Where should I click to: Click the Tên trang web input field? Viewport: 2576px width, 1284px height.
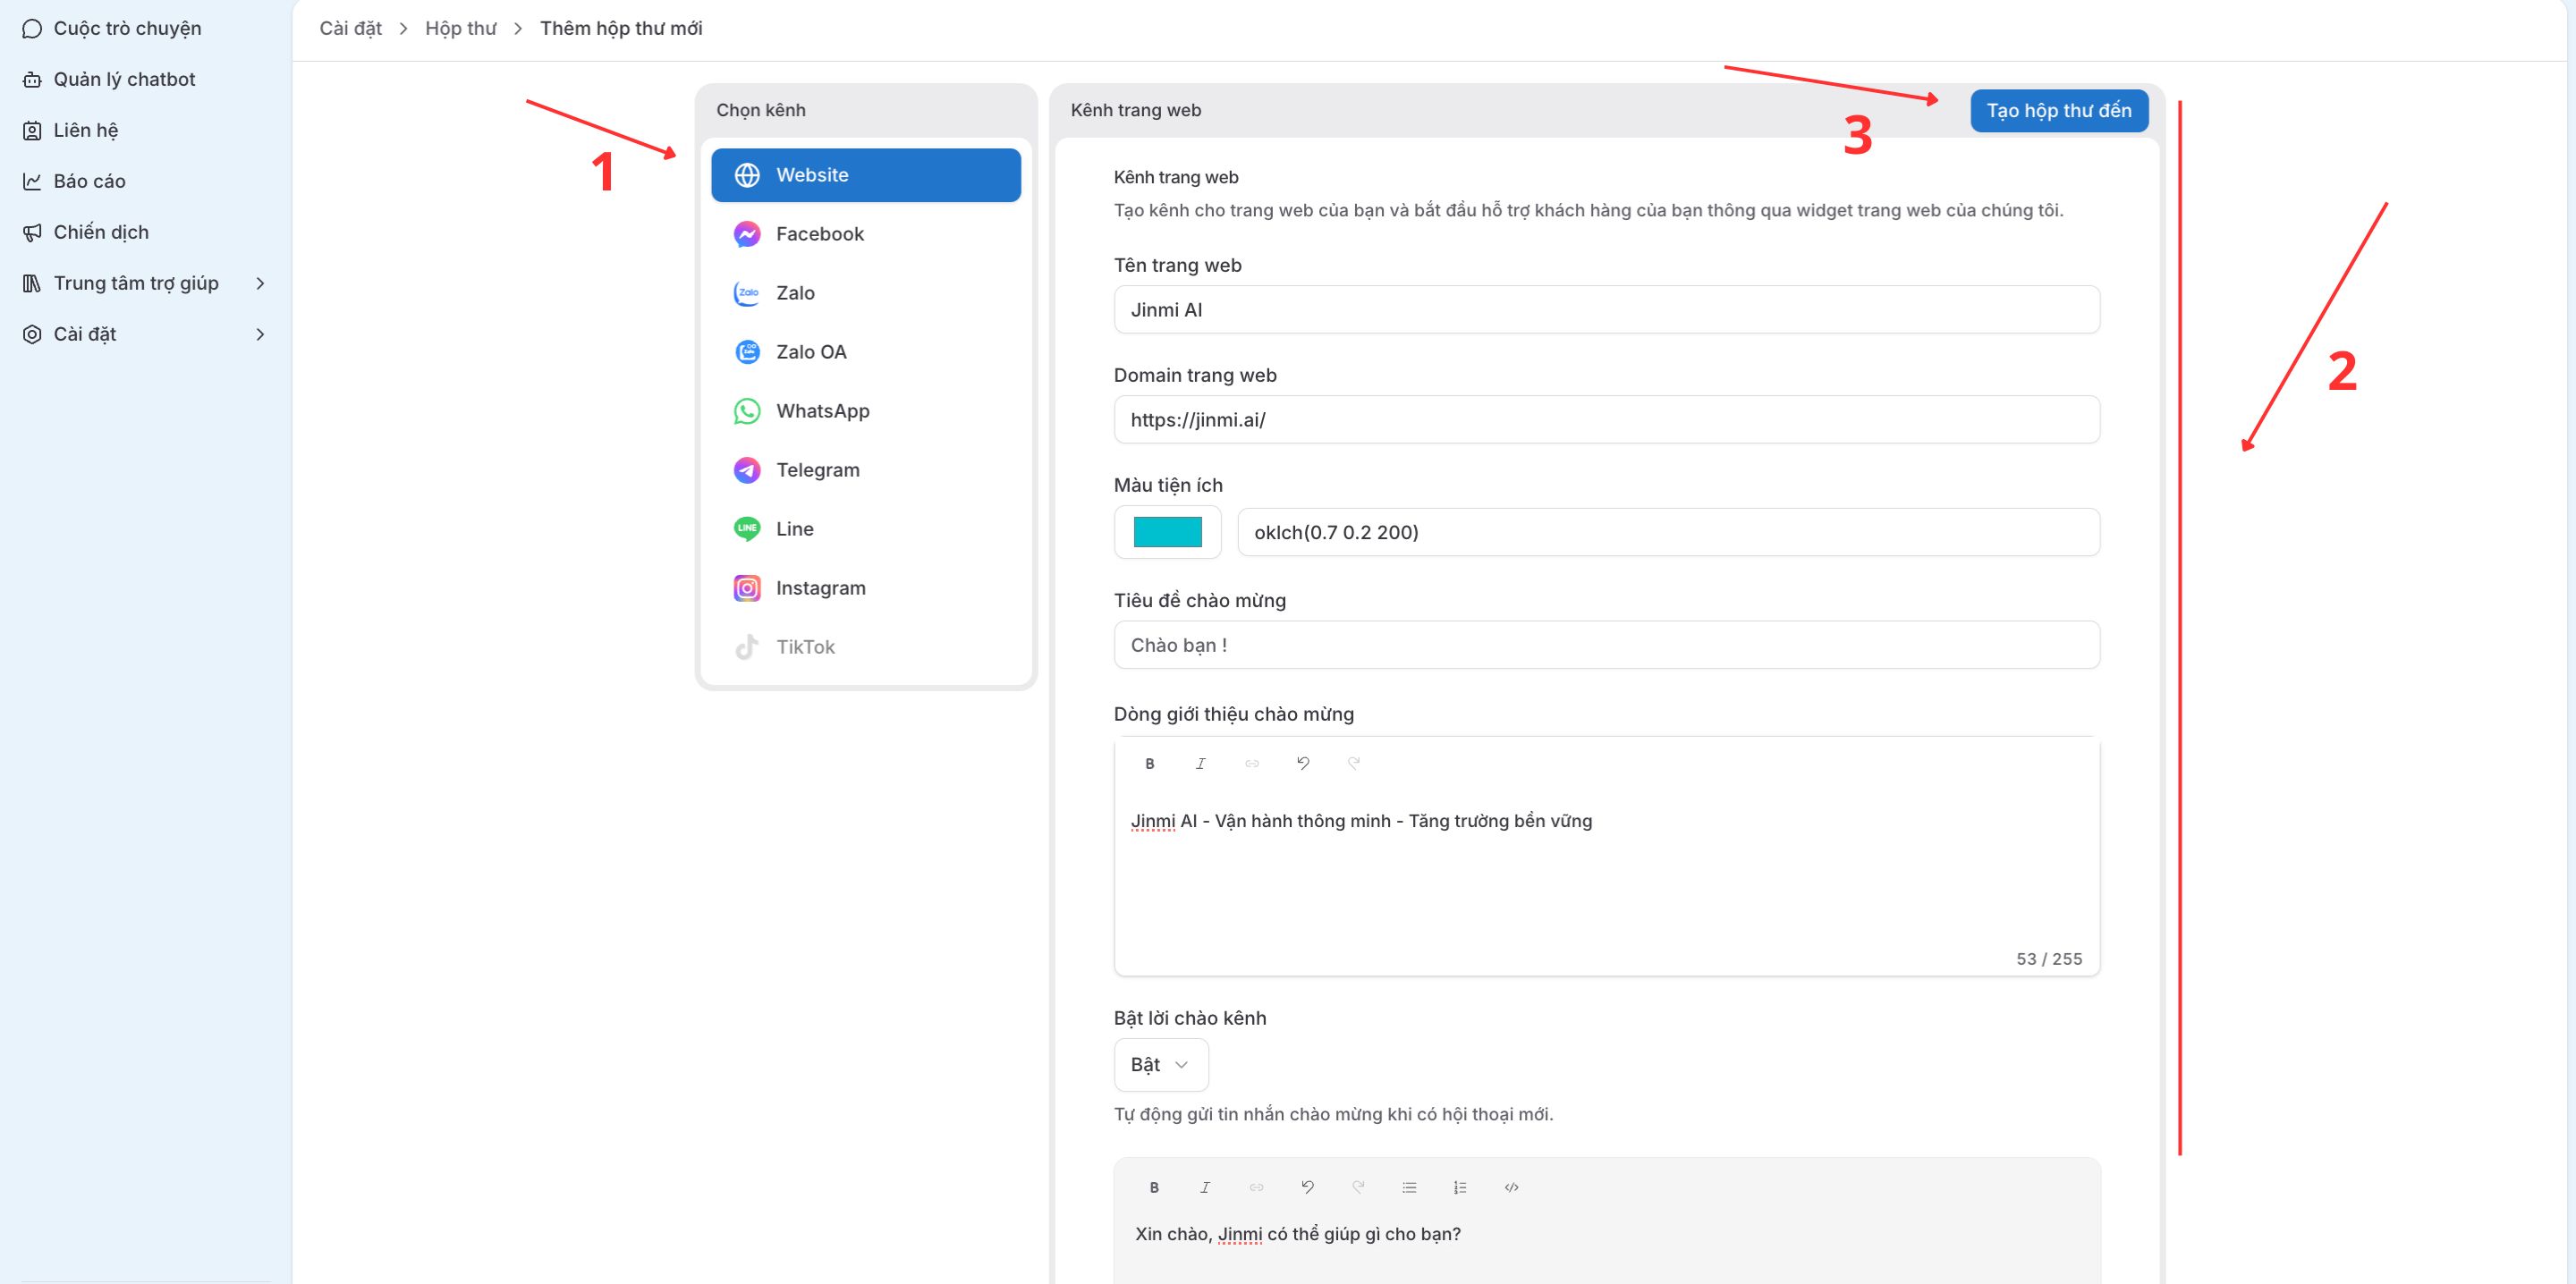pos(1606,310)
